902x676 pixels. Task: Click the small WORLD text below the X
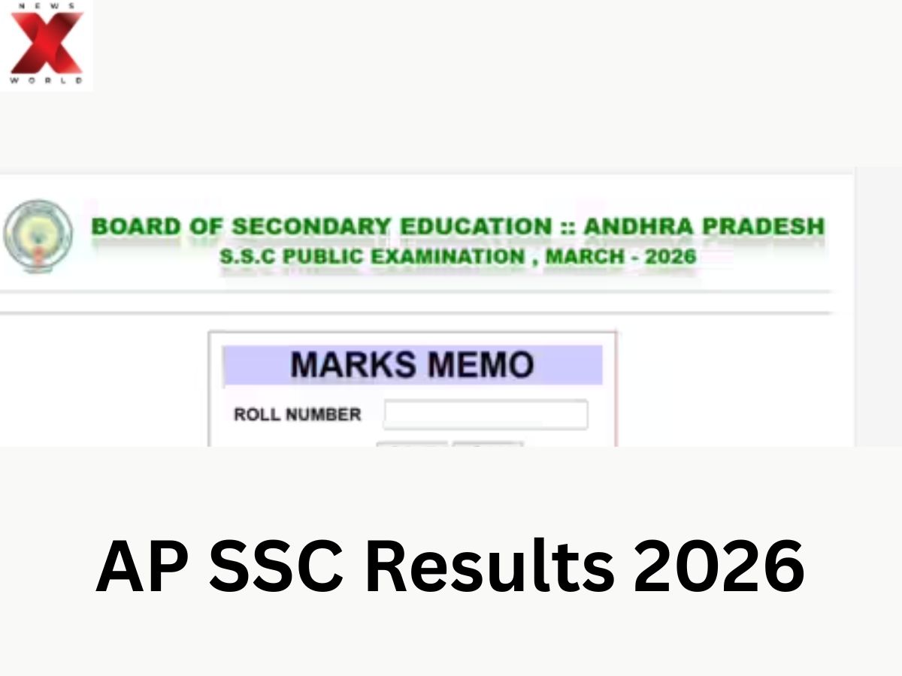tap(47, 80)
